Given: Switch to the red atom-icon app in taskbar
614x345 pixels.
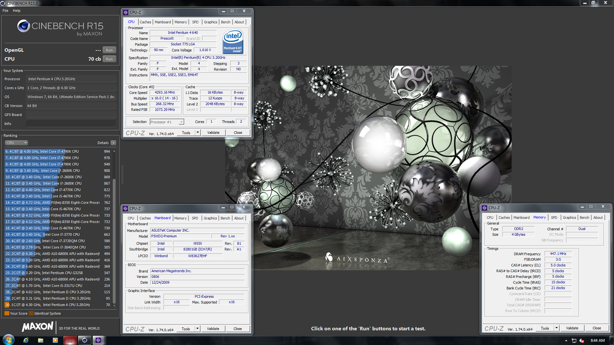Looking at the screenshot, I should tap(70, 340).
